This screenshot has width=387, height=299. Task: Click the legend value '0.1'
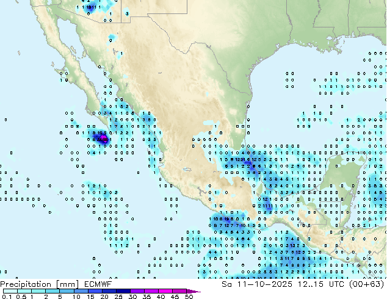click(7, 297)
